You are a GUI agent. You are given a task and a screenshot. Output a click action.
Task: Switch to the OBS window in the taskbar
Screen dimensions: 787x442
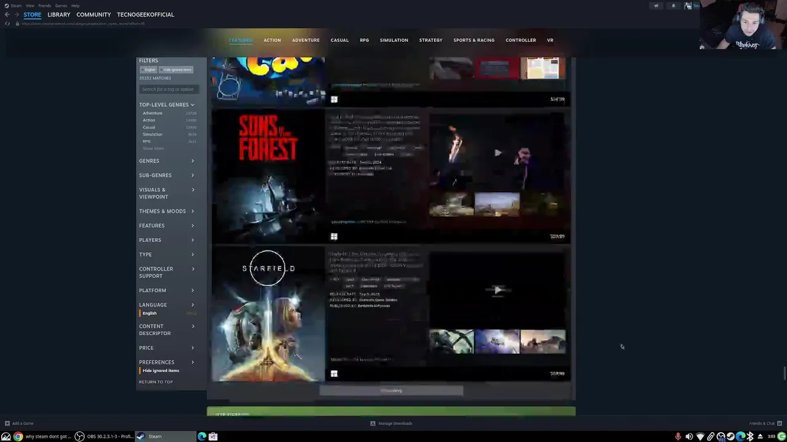coord(104,436)
